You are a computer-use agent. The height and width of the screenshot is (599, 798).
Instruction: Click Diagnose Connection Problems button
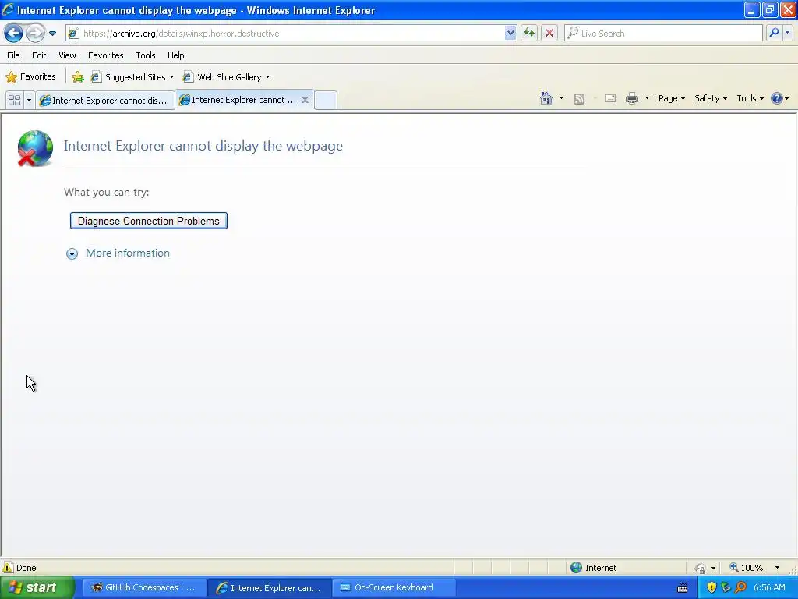[x=149, y=221]
